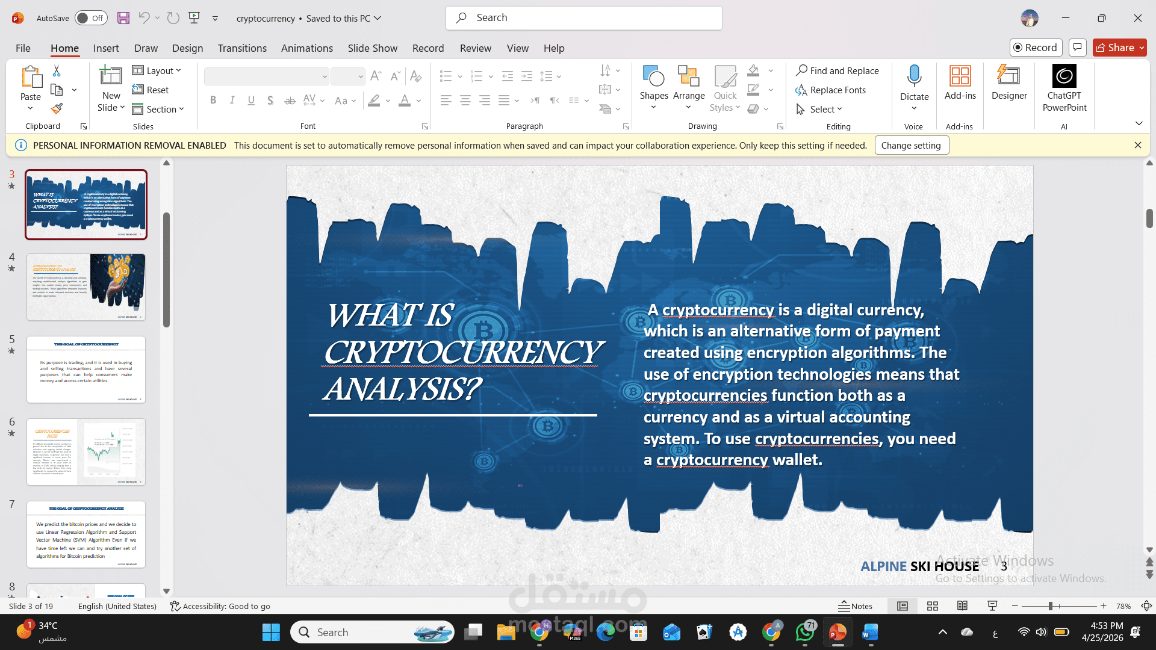Toggle Italic formatting
1156x650 pixels.
[x=232, y=101]
